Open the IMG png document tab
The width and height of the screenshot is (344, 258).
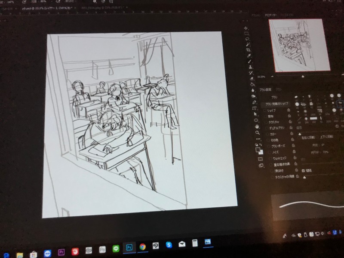pos(102,8)
